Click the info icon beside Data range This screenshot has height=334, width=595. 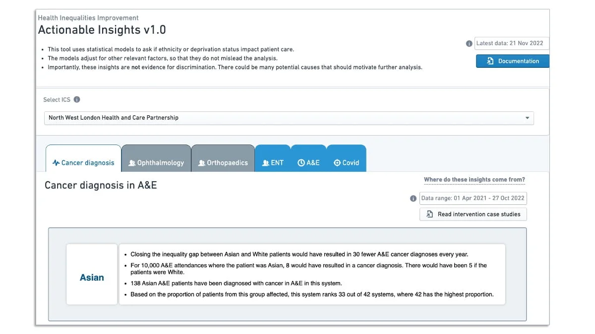[413, 198]
